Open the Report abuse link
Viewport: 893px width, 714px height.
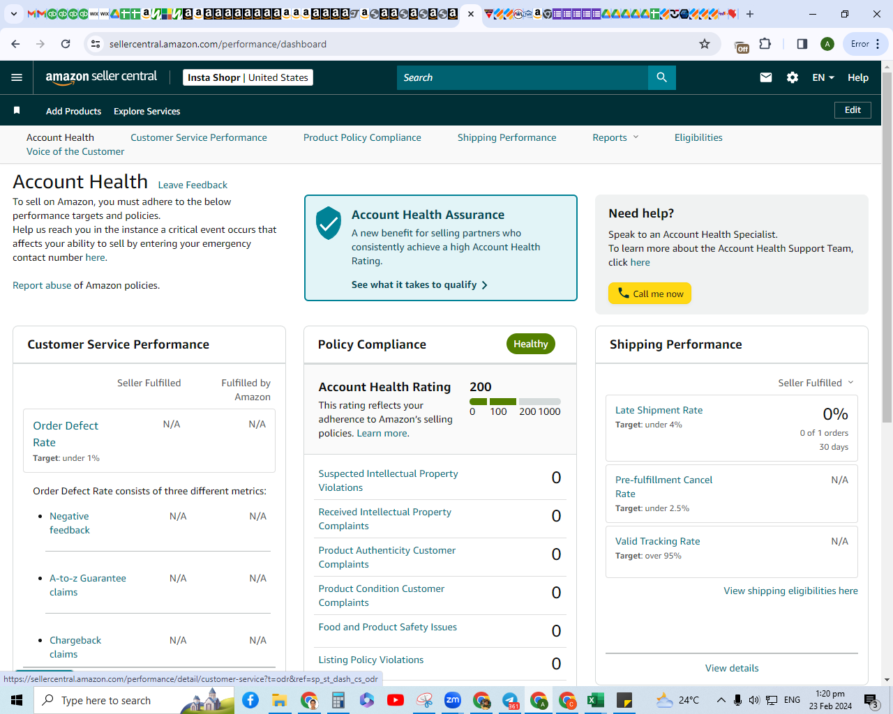pyautogui.click(x=42, y=285)
